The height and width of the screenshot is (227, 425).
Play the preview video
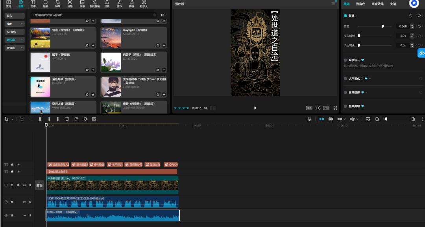[x=255, y=108]
